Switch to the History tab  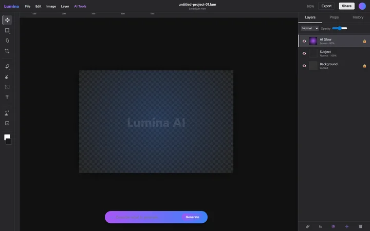(x=358, y=17)
